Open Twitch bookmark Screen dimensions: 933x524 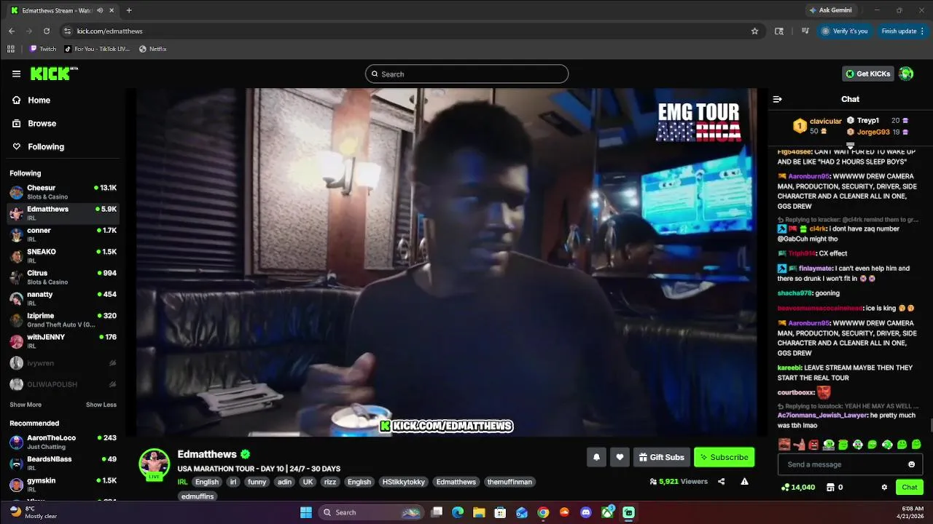tap(43, 49)
